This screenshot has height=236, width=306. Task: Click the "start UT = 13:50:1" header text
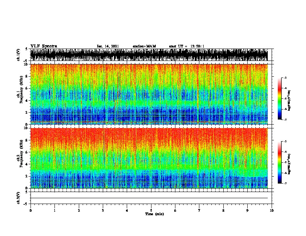187,46
